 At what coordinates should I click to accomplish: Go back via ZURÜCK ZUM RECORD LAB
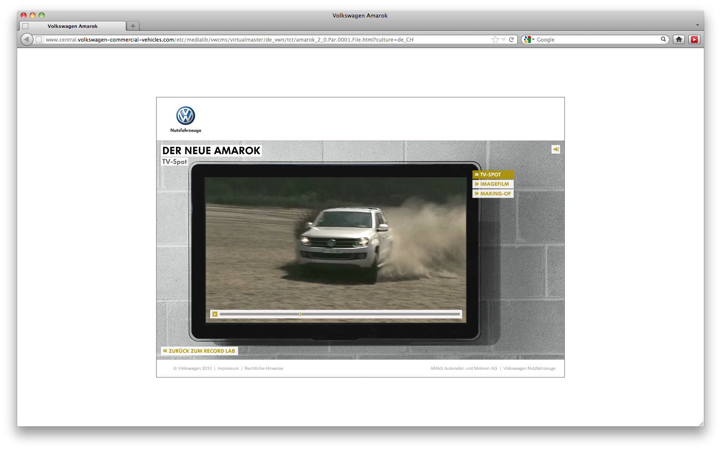click(x=199, y=351)
